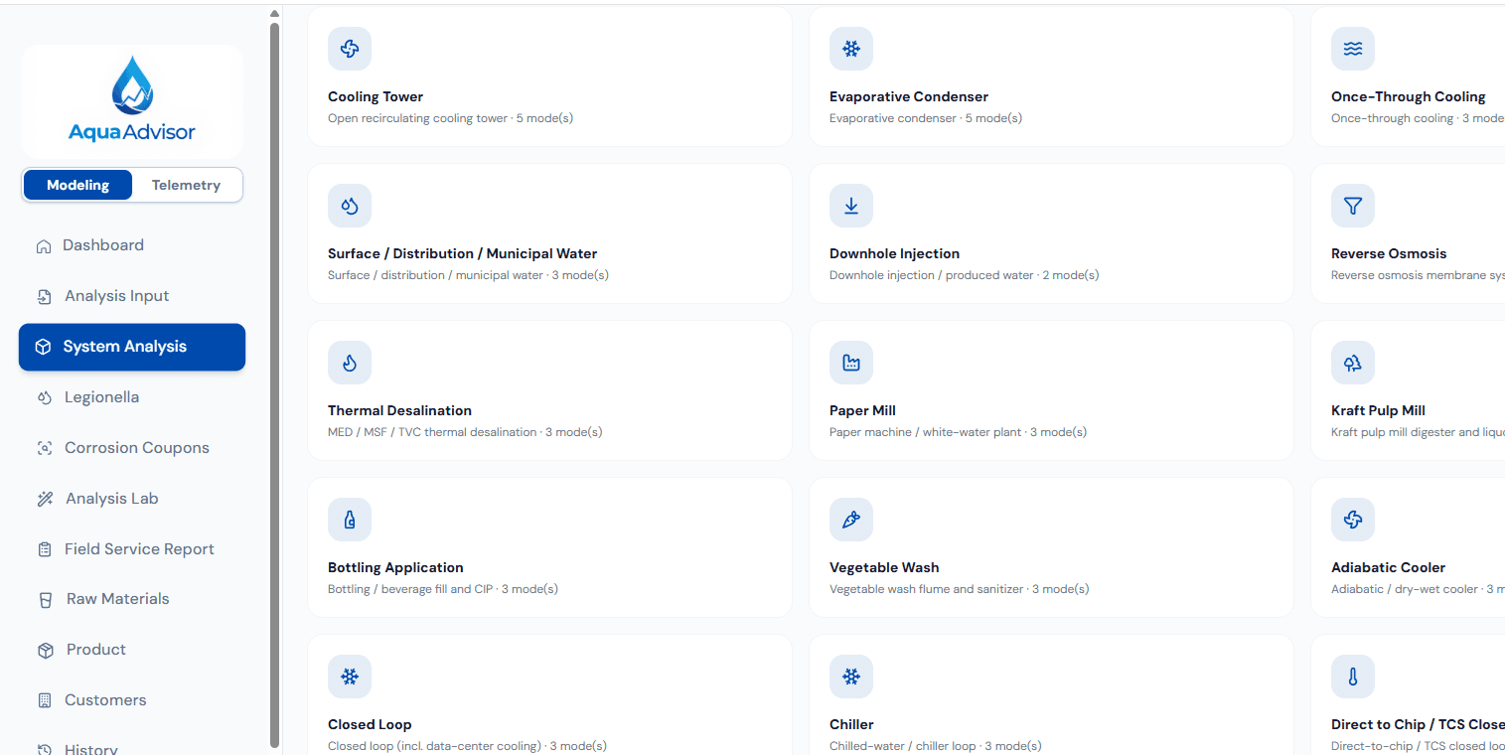Open Analysis Lab

coord(132,499)
